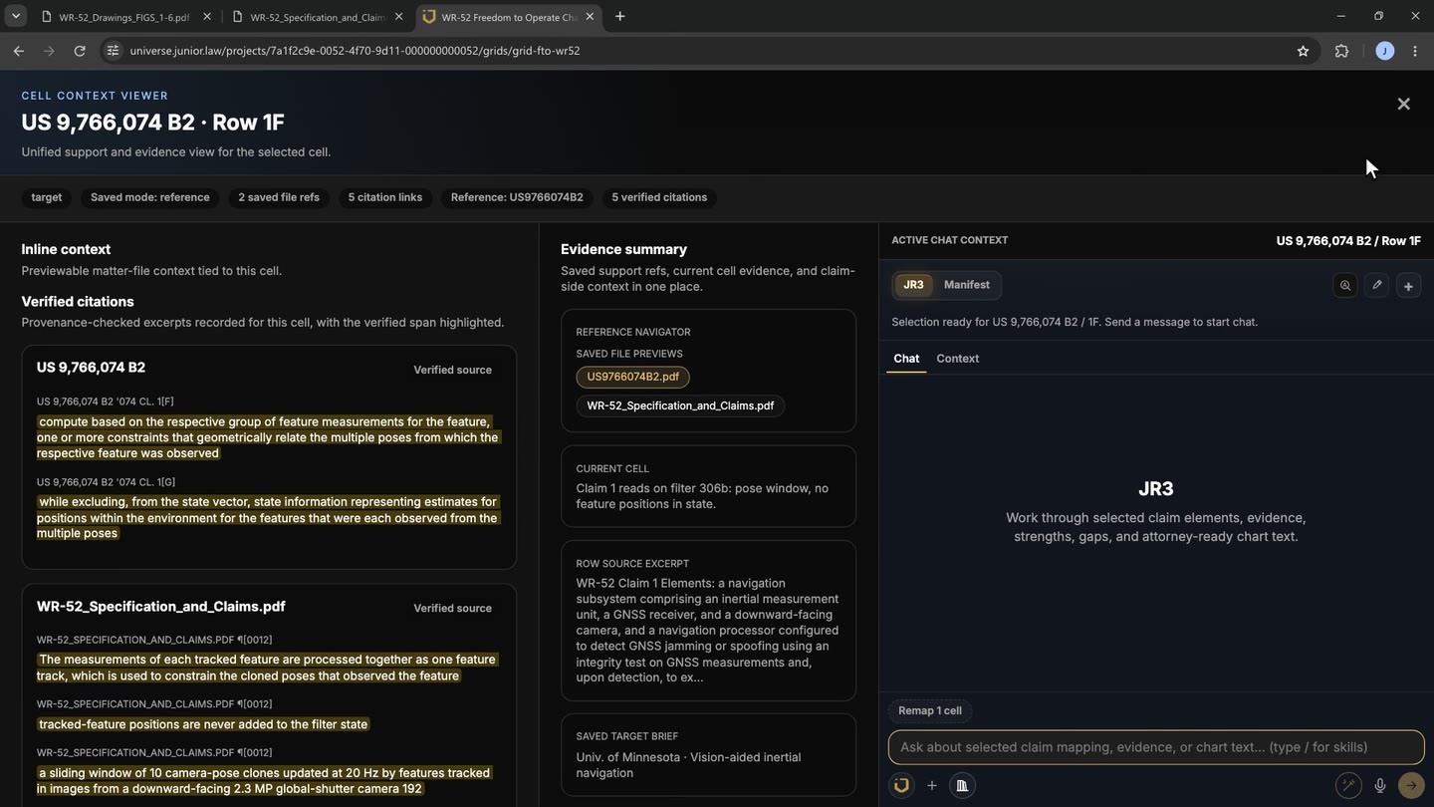
Task: Click the Saved mode: reference chip
Action: (150, 197)
